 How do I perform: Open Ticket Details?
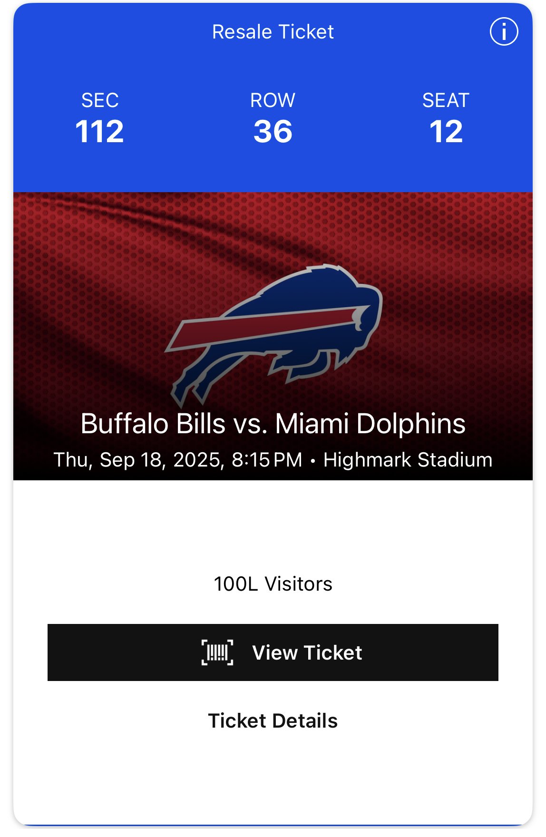[x=273, y=721]
